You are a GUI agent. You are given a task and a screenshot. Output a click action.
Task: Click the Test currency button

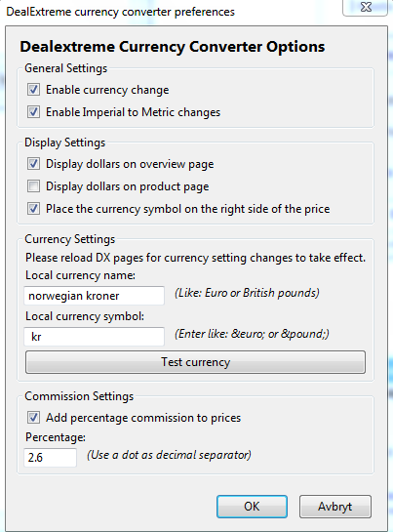point(196,362)
